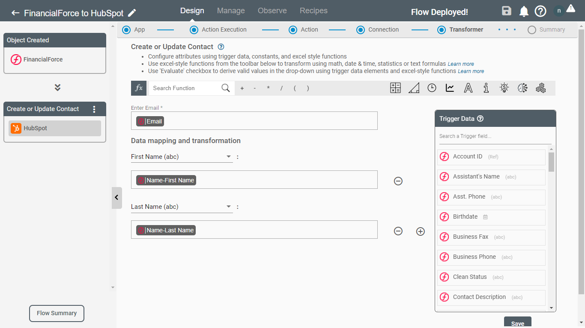Viewport: 585px width, 328px height.
Task: Open the trigonometry functions triangle icon
Action: point(414,88)
